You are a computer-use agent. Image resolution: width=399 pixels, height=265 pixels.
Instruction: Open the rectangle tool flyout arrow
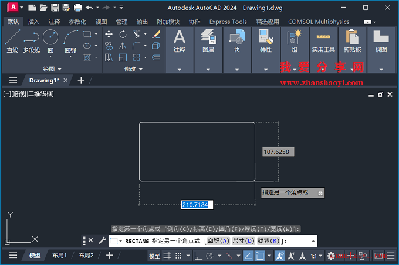pos(96,34)
